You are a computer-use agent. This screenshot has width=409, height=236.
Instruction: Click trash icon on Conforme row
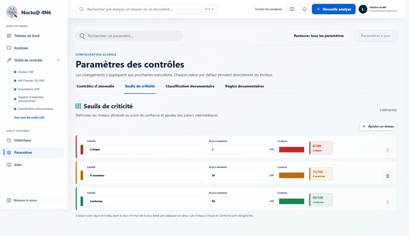tap(388, 202)
